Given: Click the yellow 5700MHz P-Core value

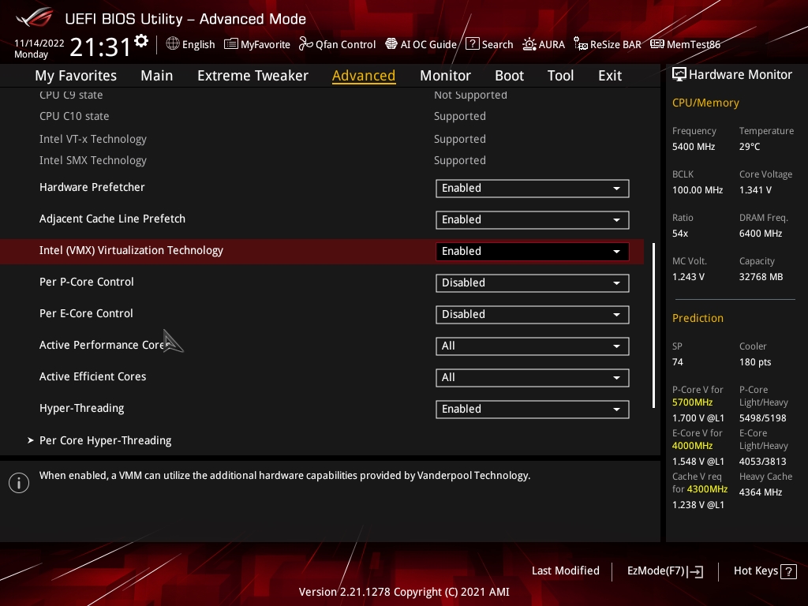Looking at the screenshot, I should [x=692, y=402].
